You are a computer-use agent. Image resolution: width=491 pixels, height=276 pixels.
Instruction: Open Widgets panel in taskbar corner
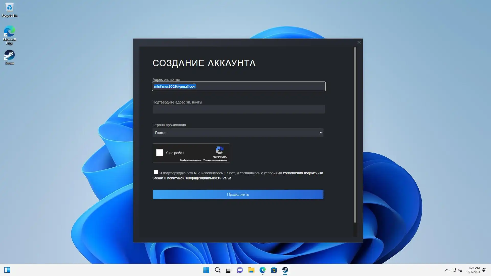(x=7, y=270)
